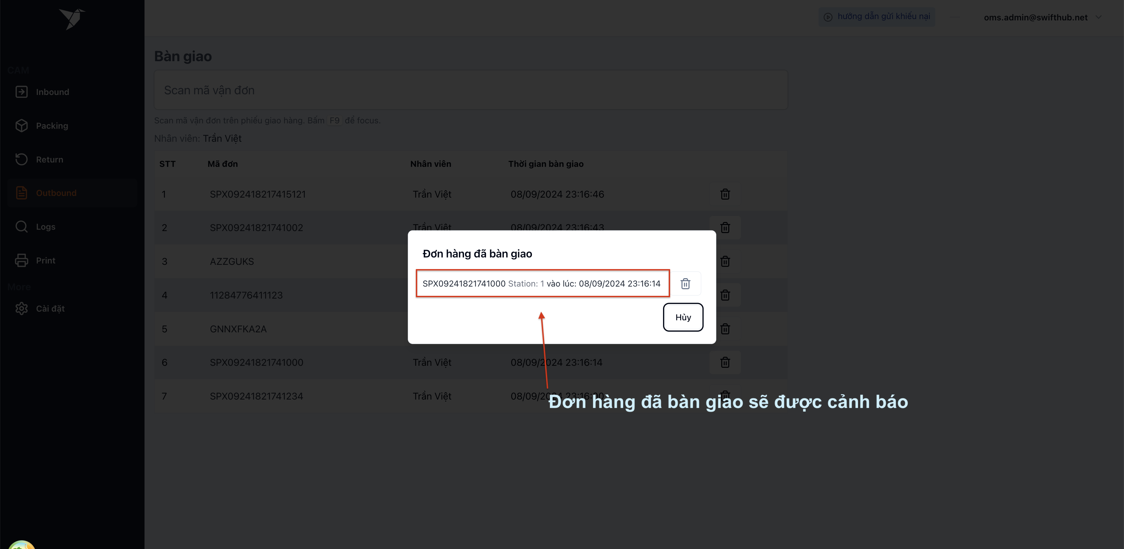Click Nhân viên: Trần Việt label

click(x=198, y=138)
